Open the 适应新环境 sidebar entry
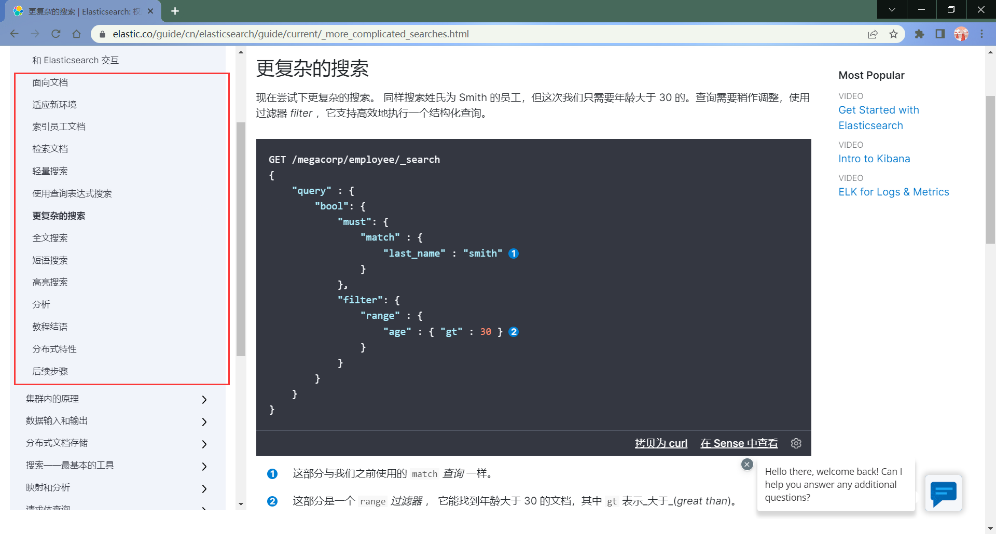996x534 pixels. pos(54,105)
